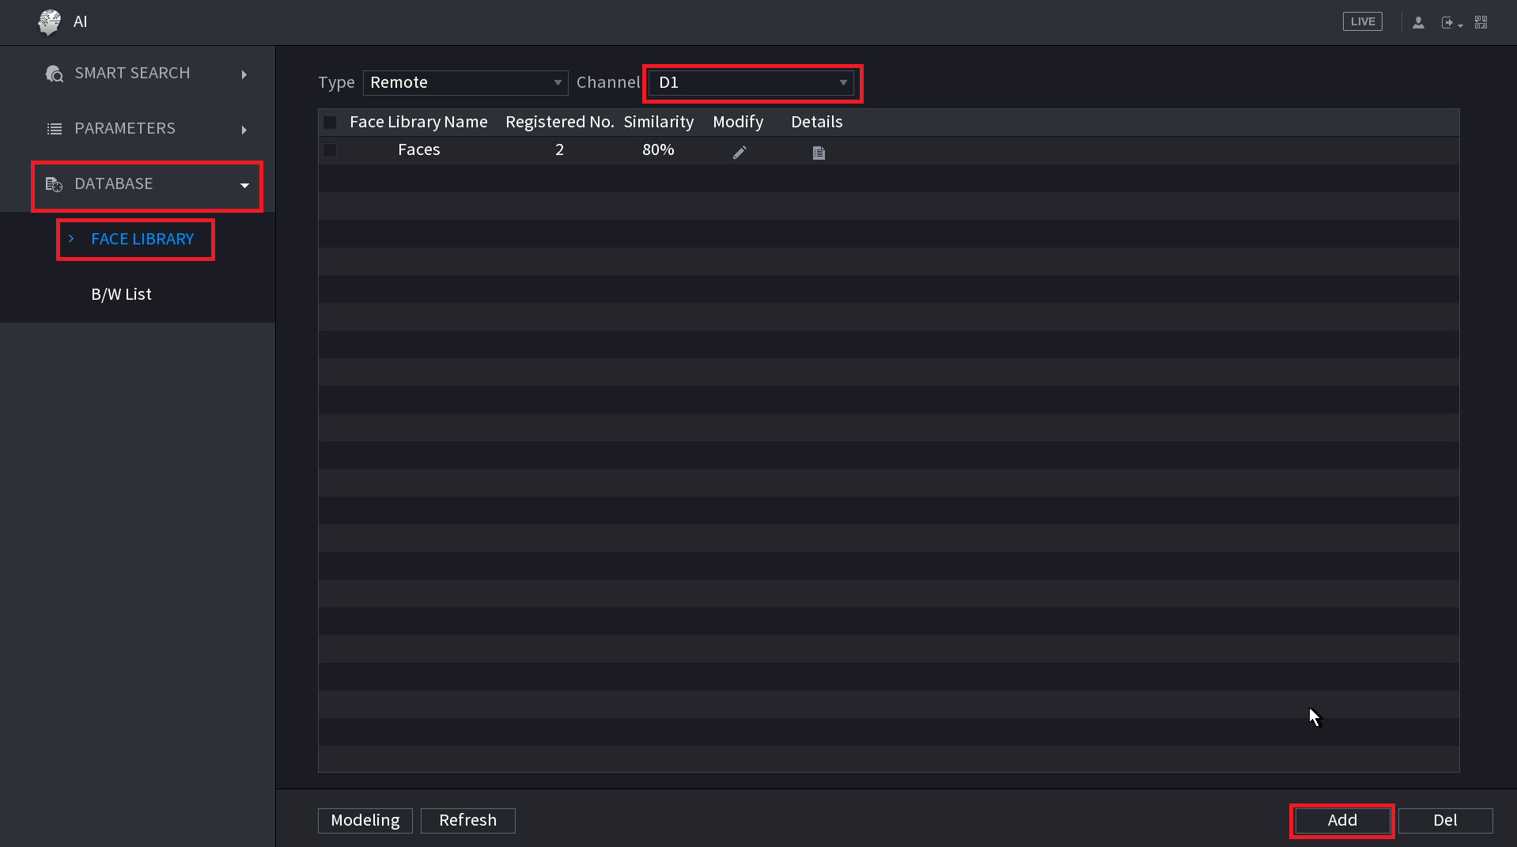
Task: Click the Database sidebar icon
Action: pos(54,184)
